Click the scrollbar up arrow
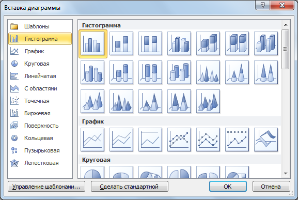Screen dimensions: 298x200 pyautogui.click(x=286, y=25)
